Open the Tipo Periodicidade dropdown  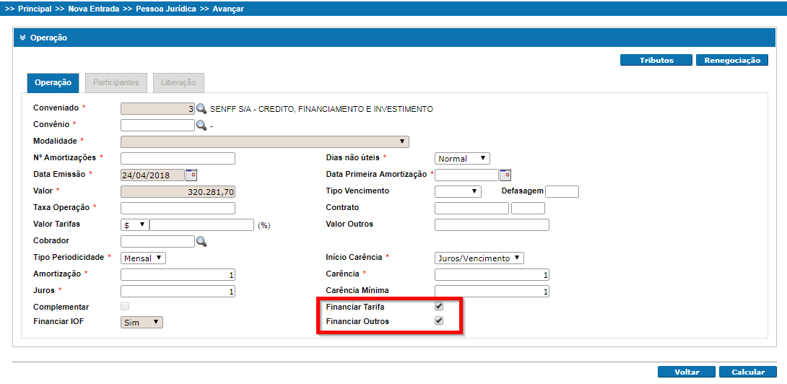[143, 258]
